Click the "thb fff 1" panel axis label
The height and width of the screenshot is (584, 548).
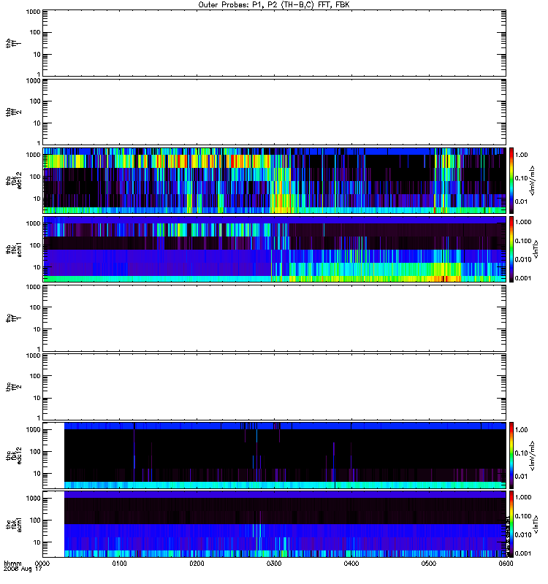[x=13, y=43]
